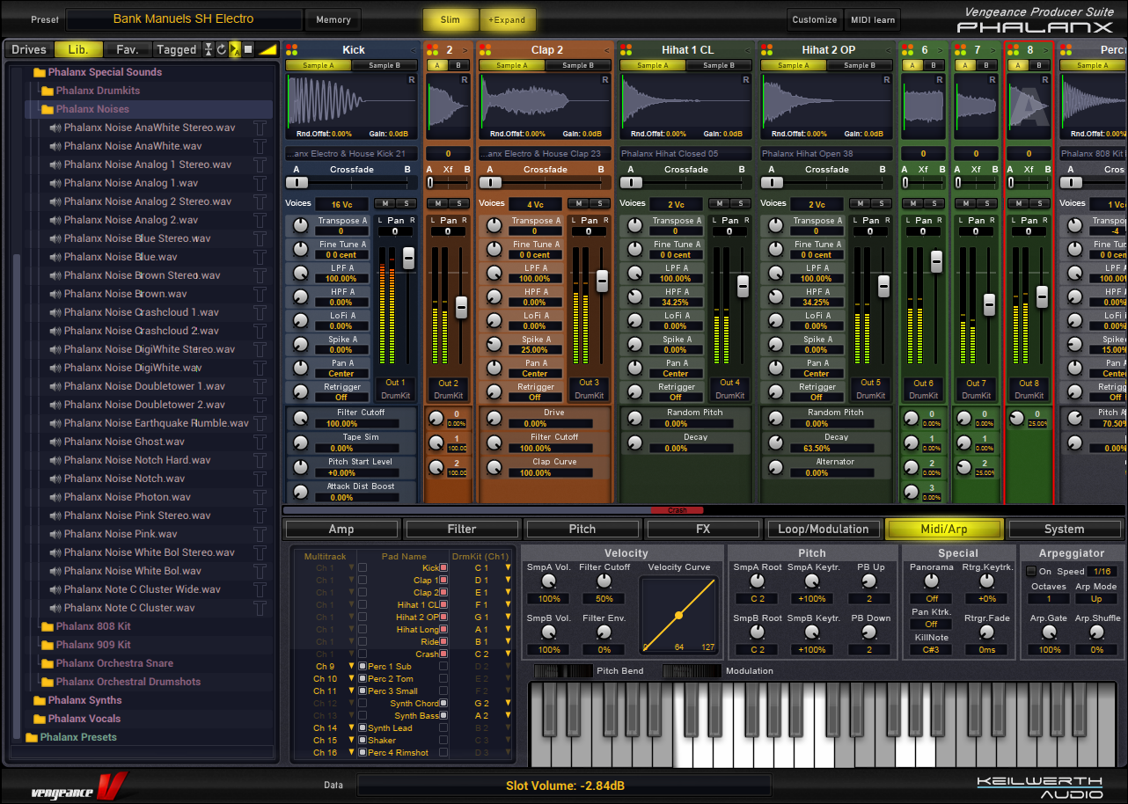Click the reverse R icon on Clap 2 waveform

tap(604, 80)
